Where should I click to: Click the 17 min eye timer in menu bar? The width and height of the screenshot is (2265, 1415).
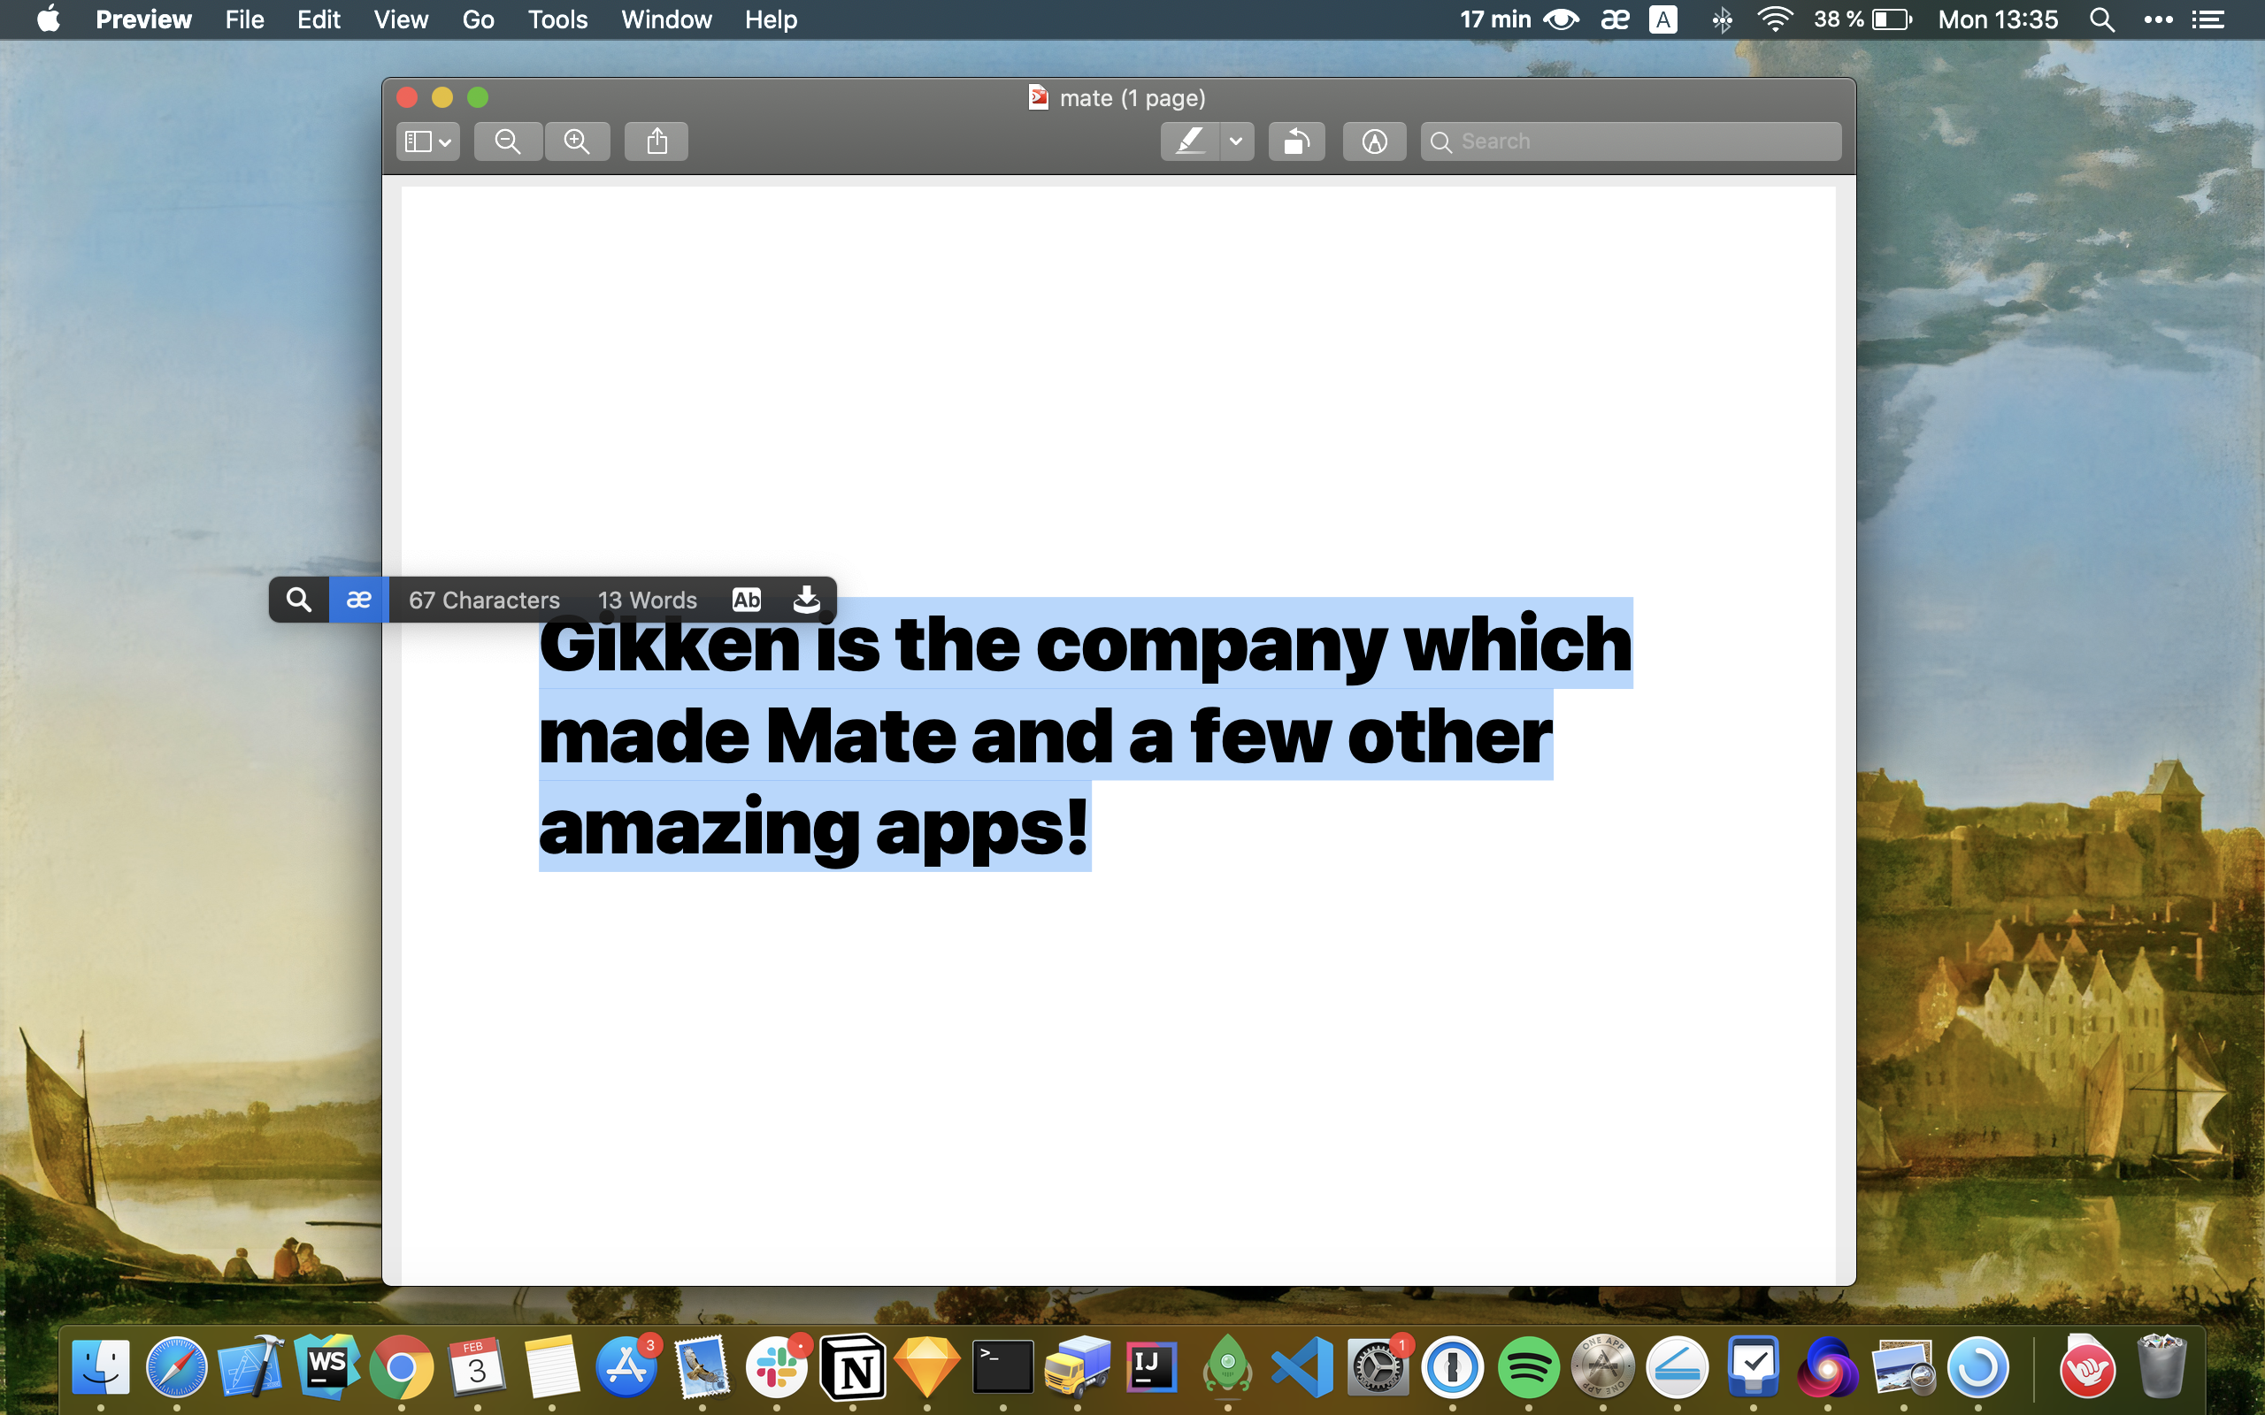[1519, 19]
